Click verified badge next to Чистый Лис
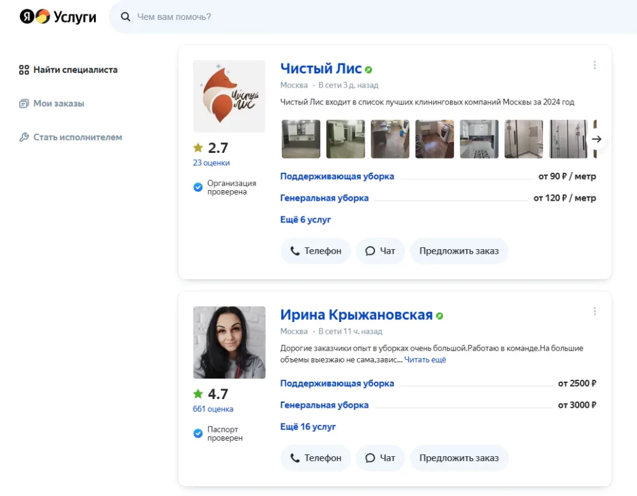The image size is (637, 496). (x=369, y=70)
